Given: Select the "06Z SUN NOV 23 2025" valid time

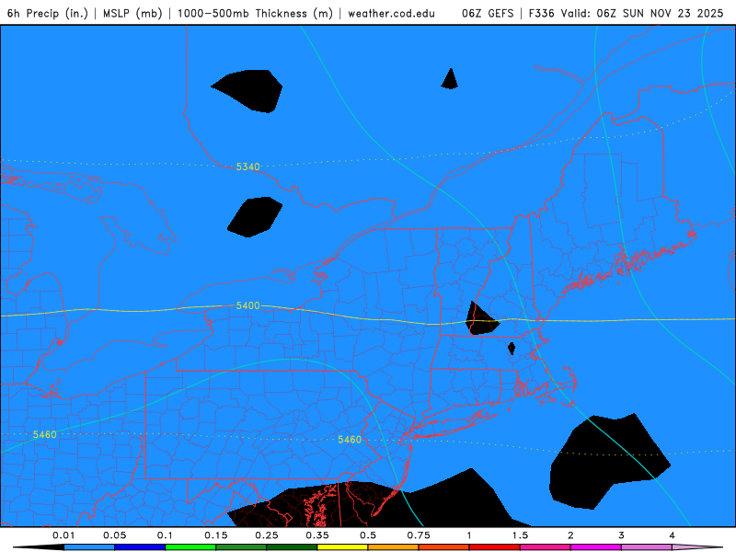Looking at the screenshot, I should click(x=660, y=14).
